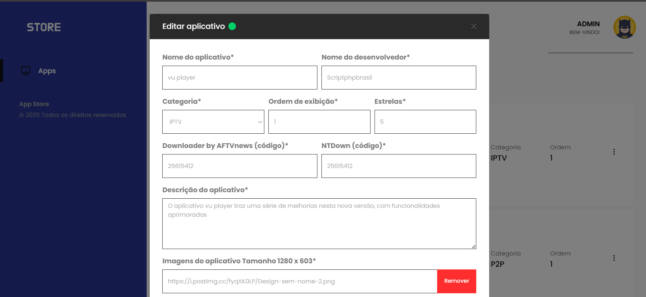
Task: Focus the Downloader by AFTVnews code field
Action: 239,166
